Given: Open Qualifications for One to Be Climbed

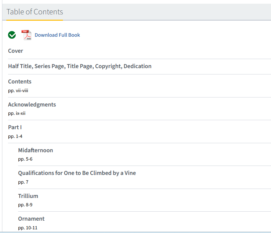Looking at the screenshot, I should click(77, 173).
